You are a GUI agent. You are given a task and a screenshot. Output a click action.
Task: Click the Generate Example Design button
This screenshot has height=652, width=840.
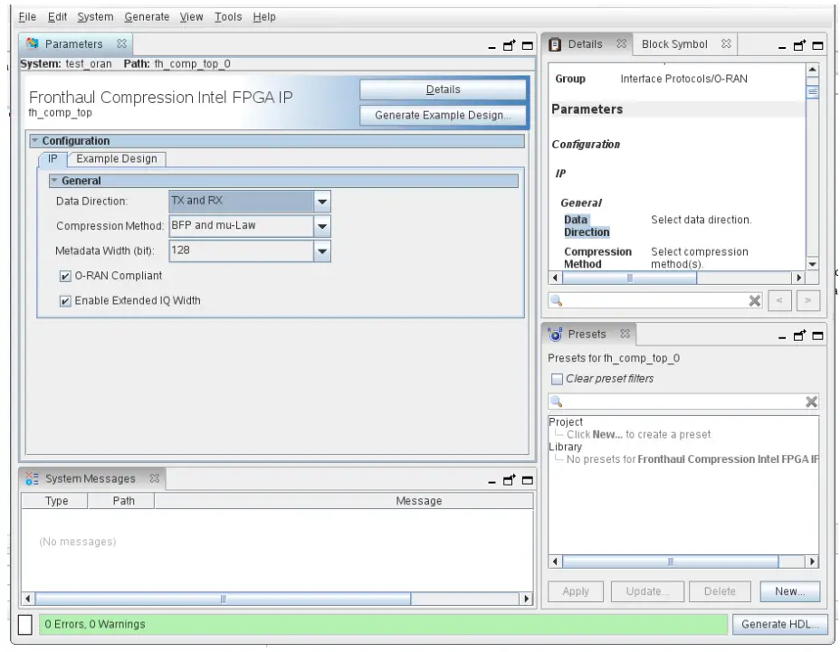pos(444,115)
